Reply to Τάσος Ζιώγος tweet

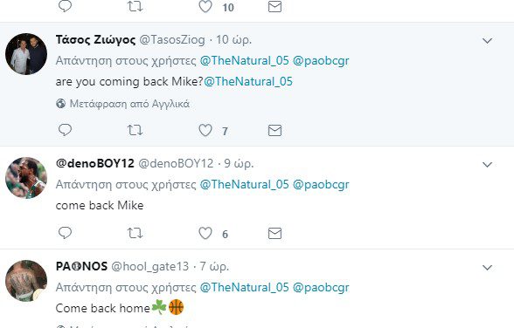tap(65, 130)
